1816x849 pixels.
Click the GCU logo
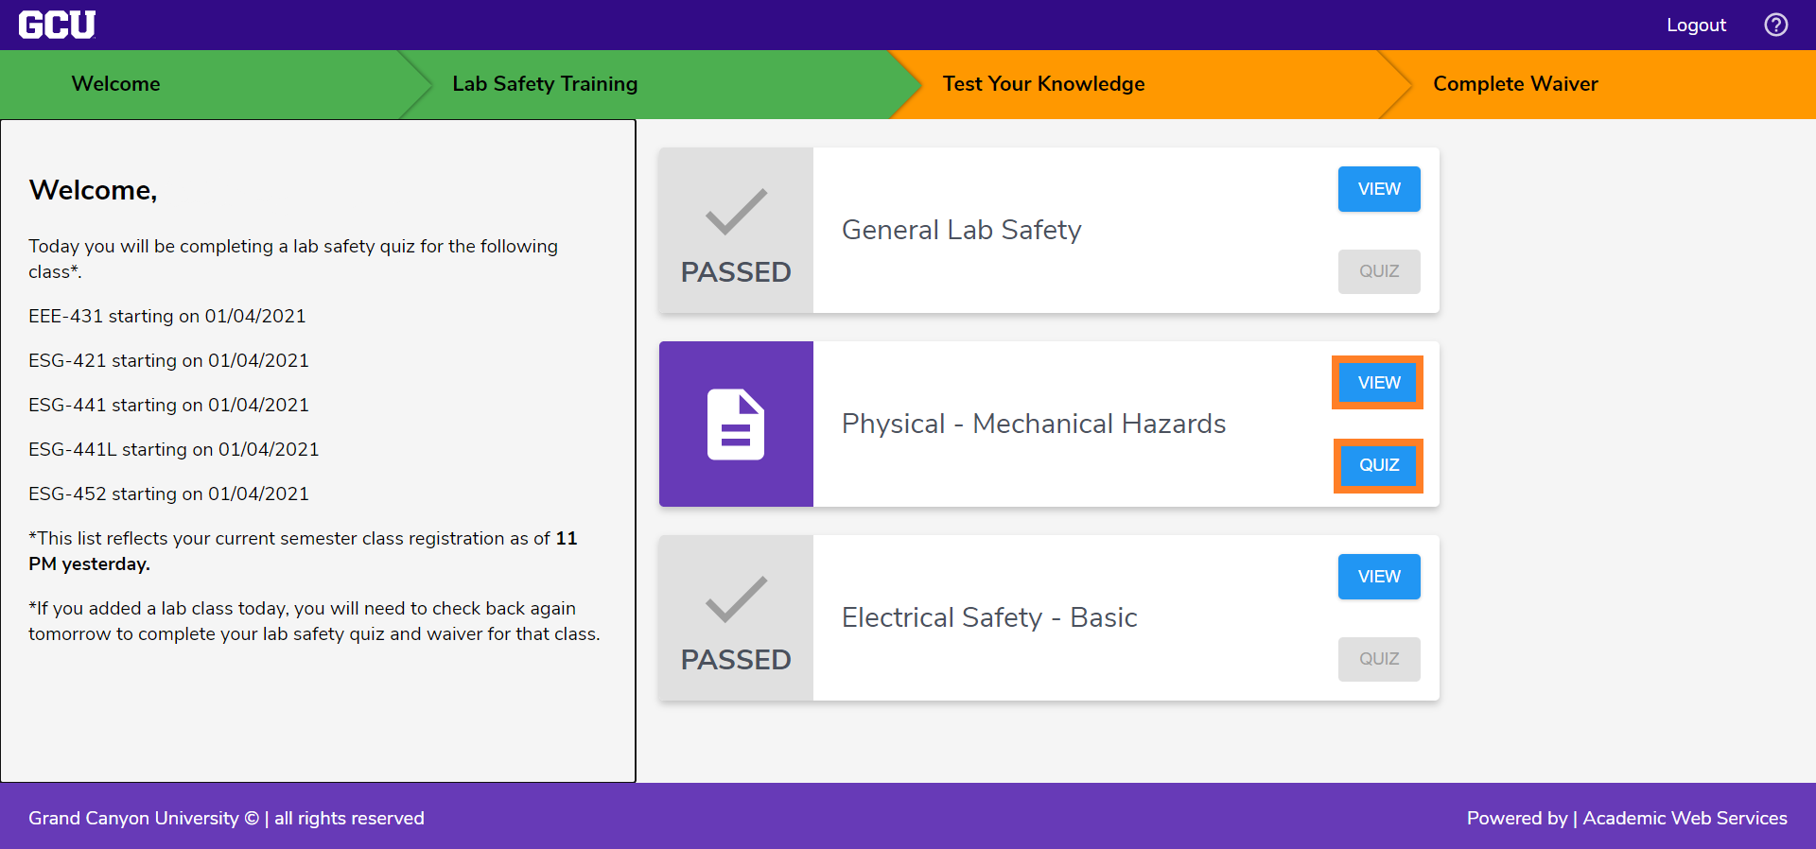point(57,25)
